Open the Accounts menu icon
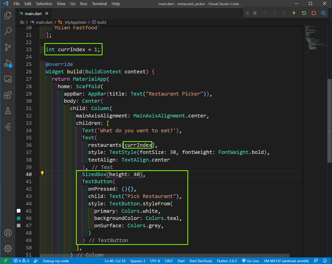The height and width of the screenshot is (264, 332). [8, 233]
